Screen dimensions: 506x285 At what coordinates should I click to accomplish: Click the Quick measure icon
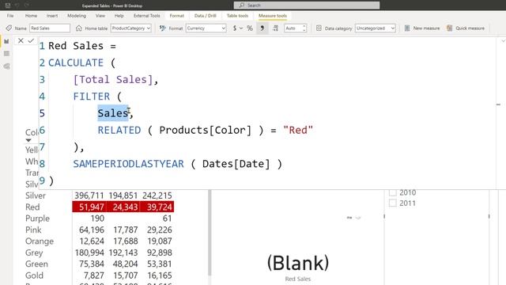450,28
